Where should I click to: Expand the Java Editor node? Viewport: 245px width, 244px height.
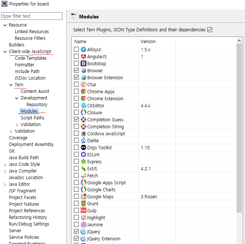click(5, 185)
